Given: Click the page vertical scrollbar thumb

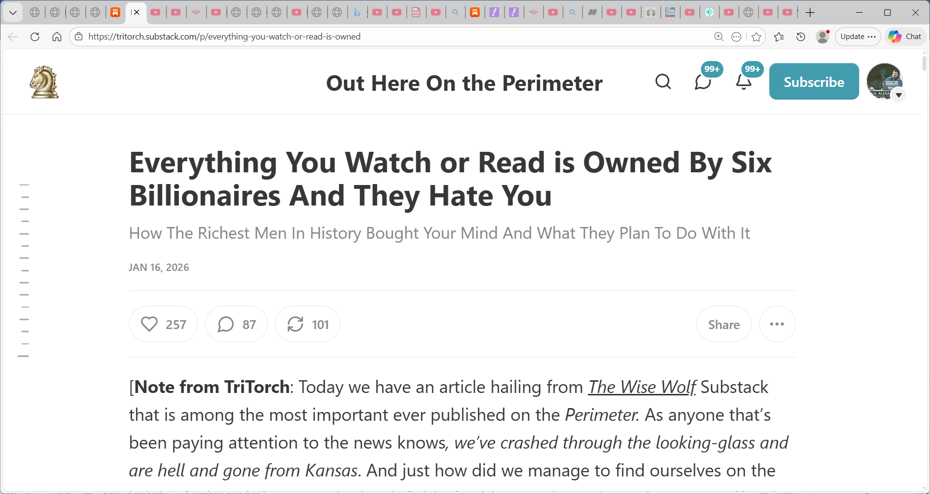Looking at the screenshot, I should (x=924, y=63).
